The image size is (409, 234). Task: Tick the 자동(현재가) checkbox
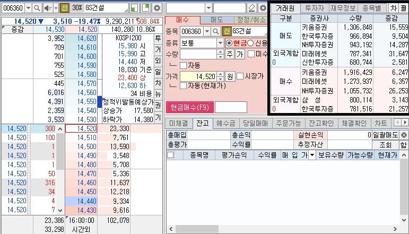(x=184, y=85)
